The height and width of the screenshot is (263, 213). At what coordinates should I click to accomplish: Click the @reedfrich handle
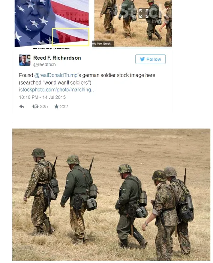(44, 65)
